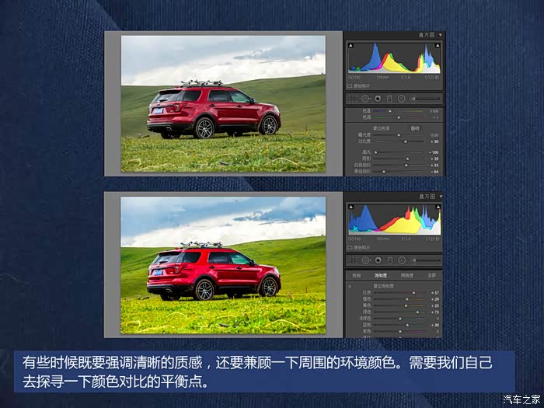Check 原始照片 box under upper histogram
544x408 pixels.
350,85
